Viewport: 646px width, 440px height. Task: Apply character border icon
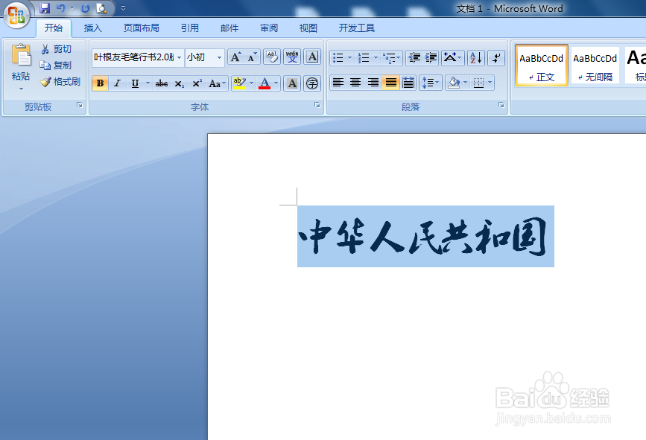tap(312, 57)
